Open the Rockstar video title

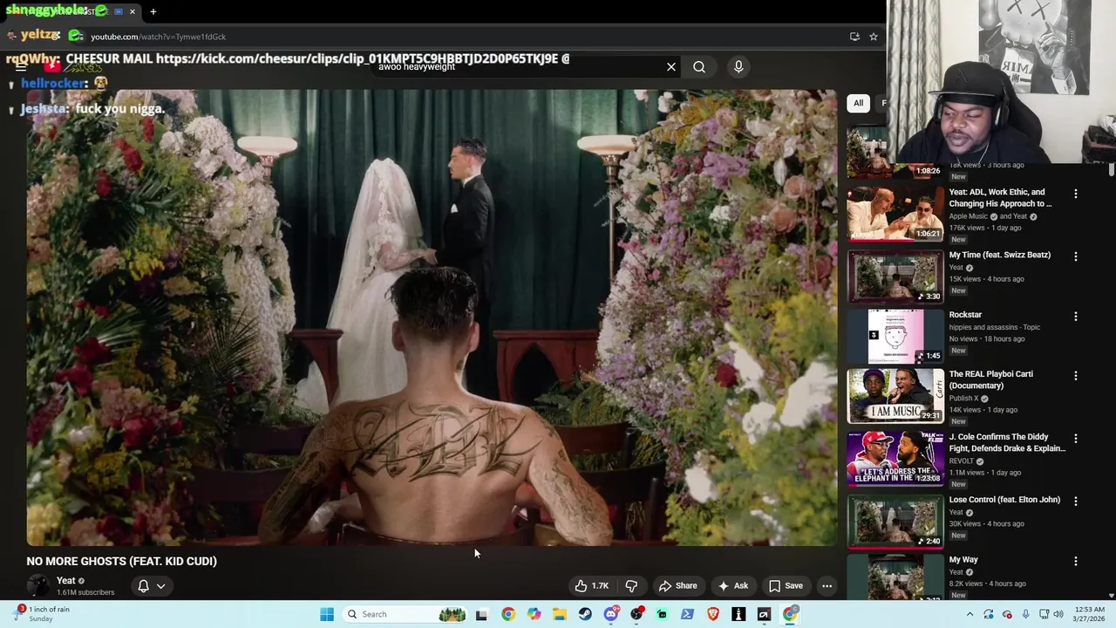965,315
